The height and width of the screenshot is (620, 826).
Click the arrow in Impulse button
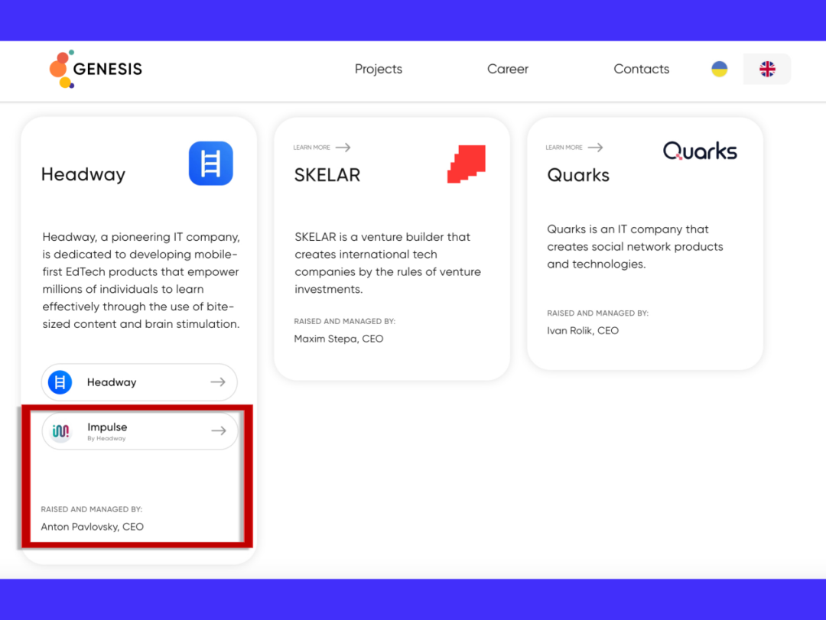(219, 431)
